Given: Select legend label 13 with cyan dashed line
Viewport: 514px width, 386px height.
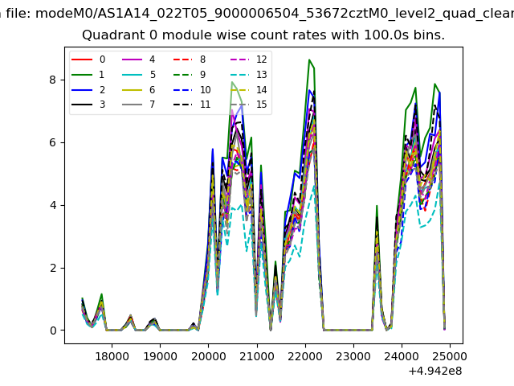Looking at the screenshot, I should point(261,75).
